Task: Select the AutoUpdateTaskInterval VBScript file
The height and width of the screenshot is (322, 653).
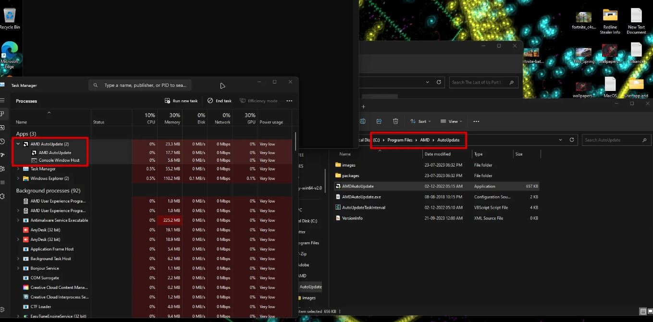Action: coord(363,208)
